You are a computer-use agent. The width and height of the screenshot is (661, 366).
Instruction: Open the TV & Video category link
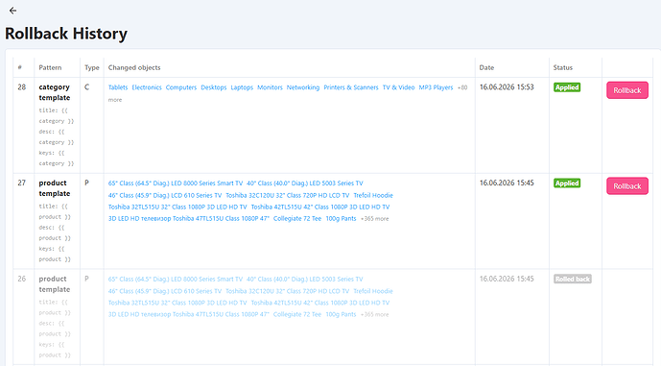(399, 87)
